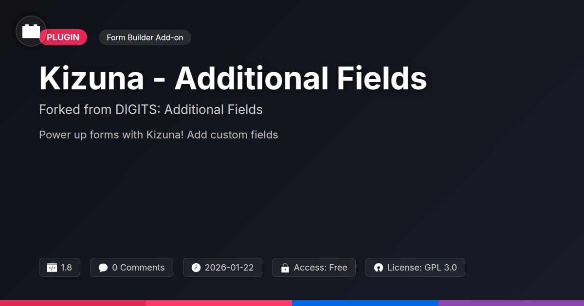The image size is (584, 306).
Task: Open the Forked from DIGITS subtitle
Action: (151, 110)
